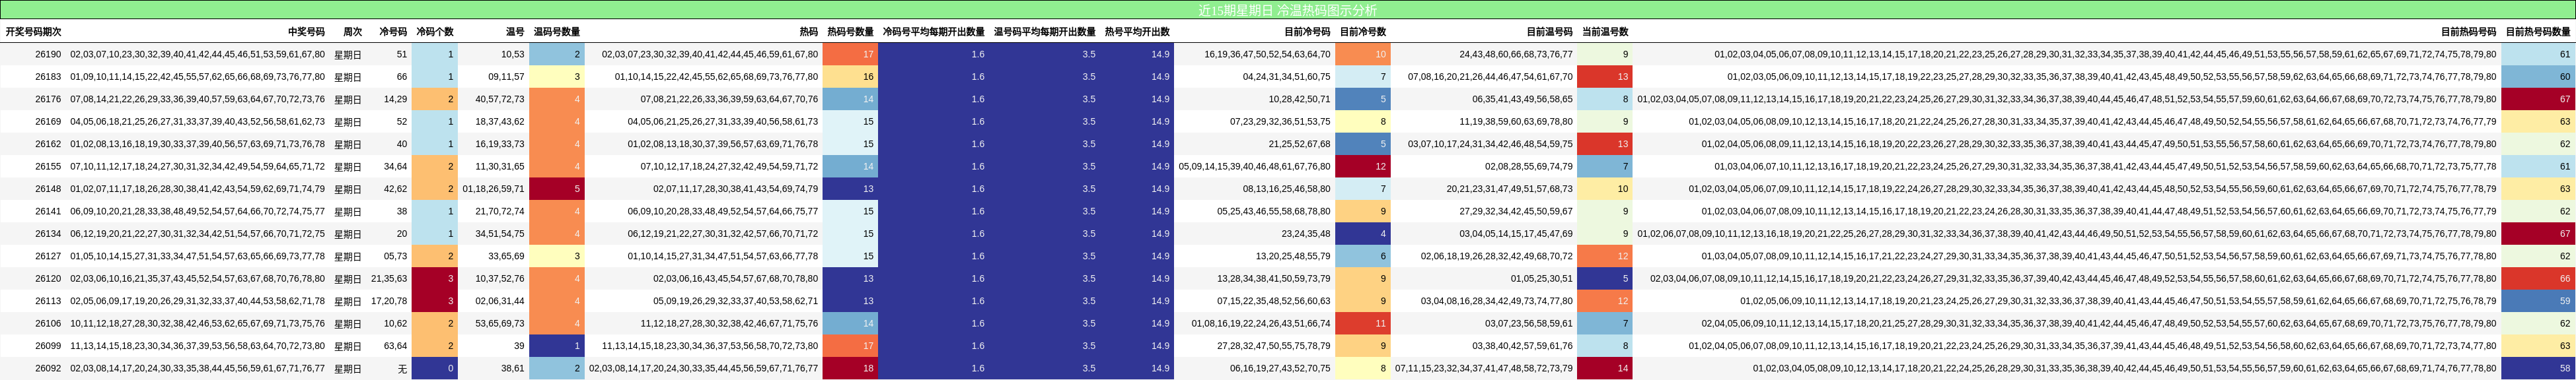Image resolution: width=2576 pixels, height=380 pixels.
Task: Select the current cold count cell 12
Action: pyautogui.click(x=1363, y=166)
